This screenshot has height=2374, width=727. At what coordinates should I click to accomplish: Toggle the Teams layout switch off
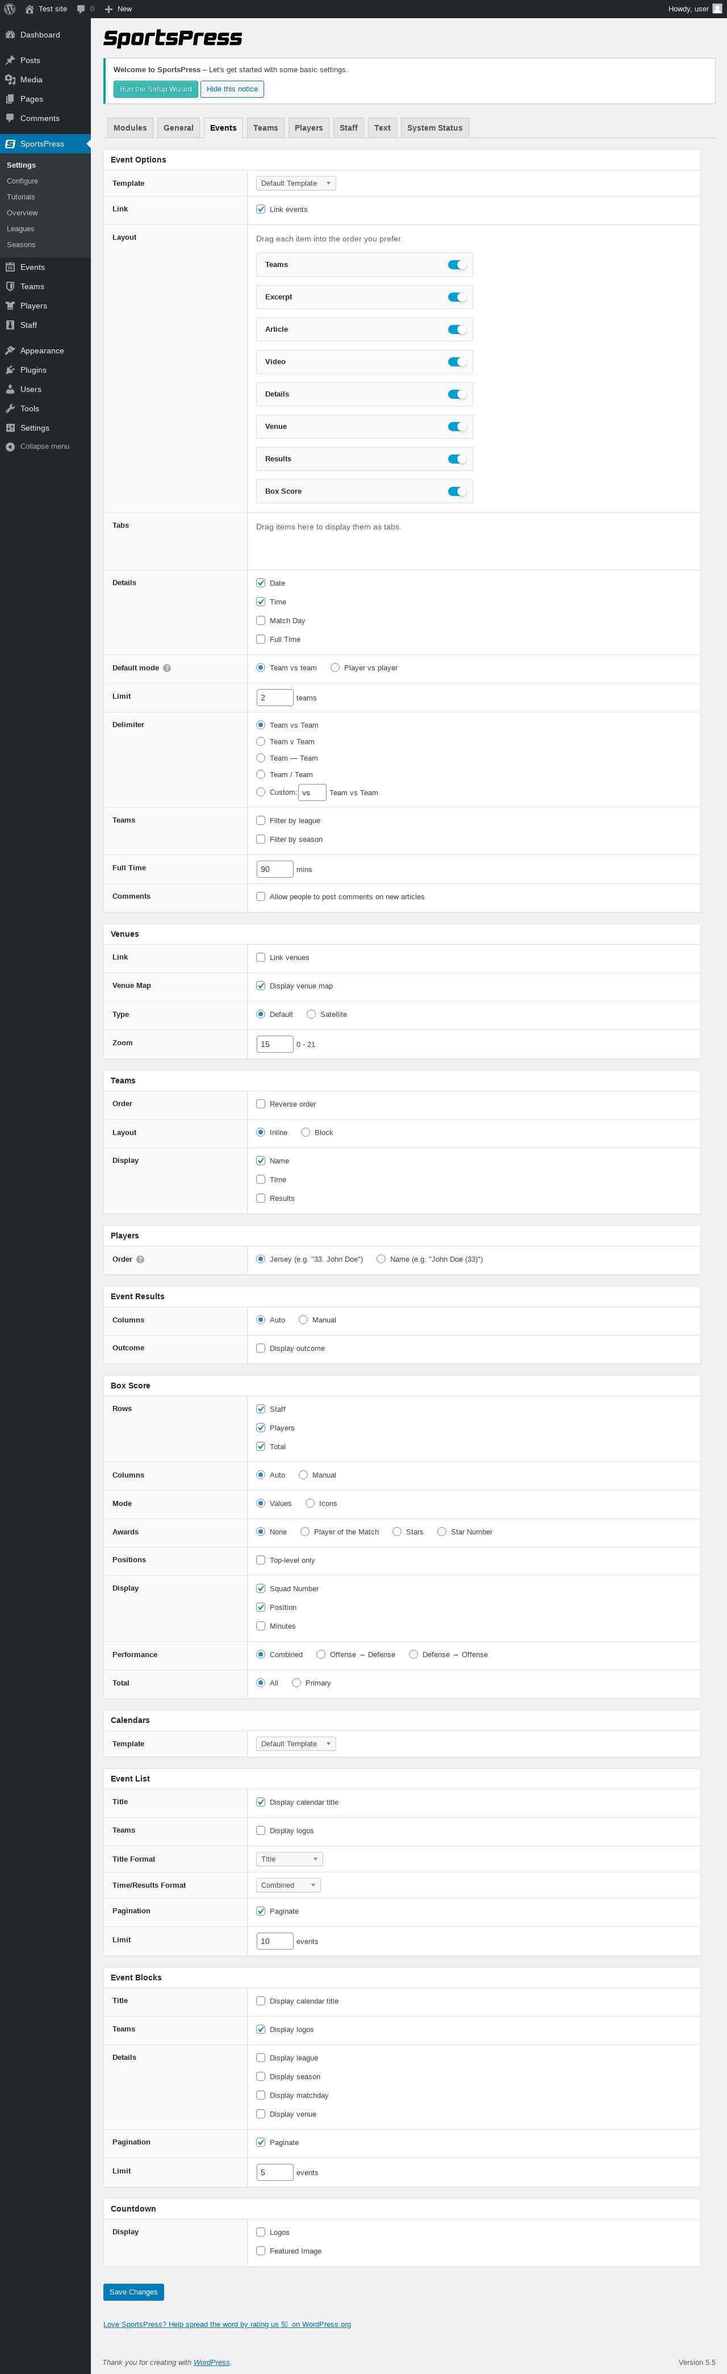point(457,265)
